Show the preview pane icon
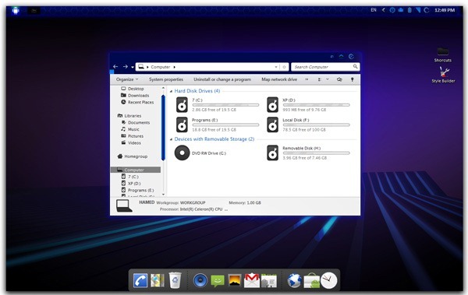Viewport: 468px width, 295px height. 339,79
